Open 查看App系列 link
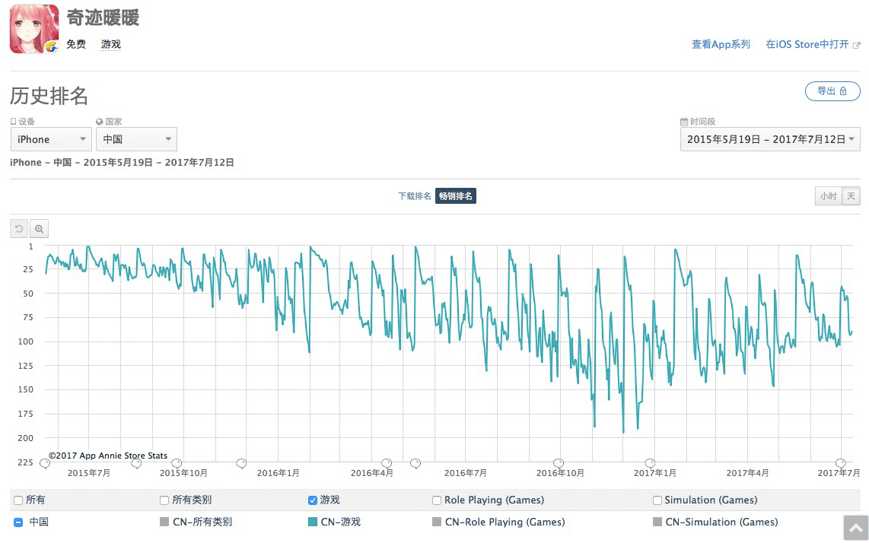The image size is (869, 543). (721, 44)
